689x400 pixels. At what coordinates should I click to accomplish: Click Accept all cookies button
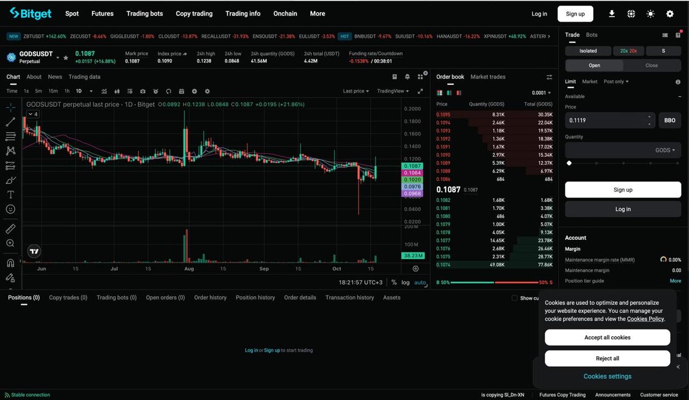coord(607,337)
